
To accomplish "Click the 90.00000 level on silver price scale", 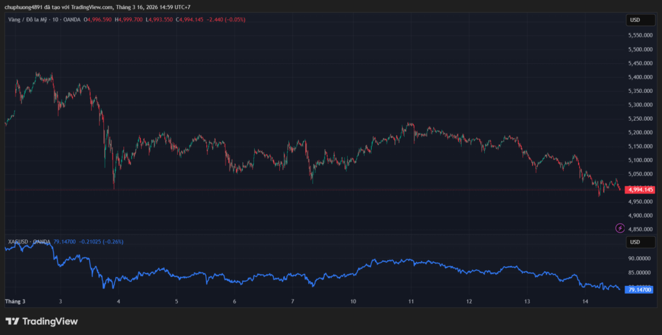I will point(641,258).
